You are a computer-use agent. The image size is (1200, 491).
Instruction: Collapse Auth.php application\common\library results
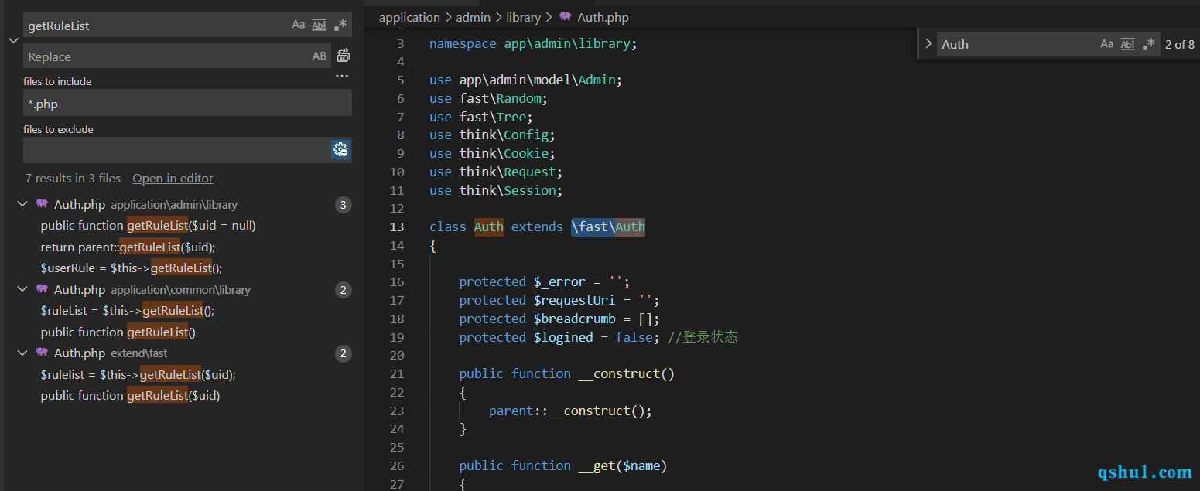pyautogui.click(x=22, y=289)
